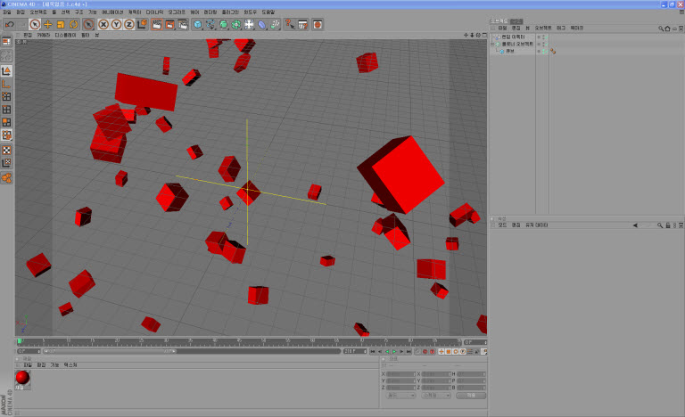685x417 pixels.
Task: Toggle the Z axis lock
Action: coord(128,24)
